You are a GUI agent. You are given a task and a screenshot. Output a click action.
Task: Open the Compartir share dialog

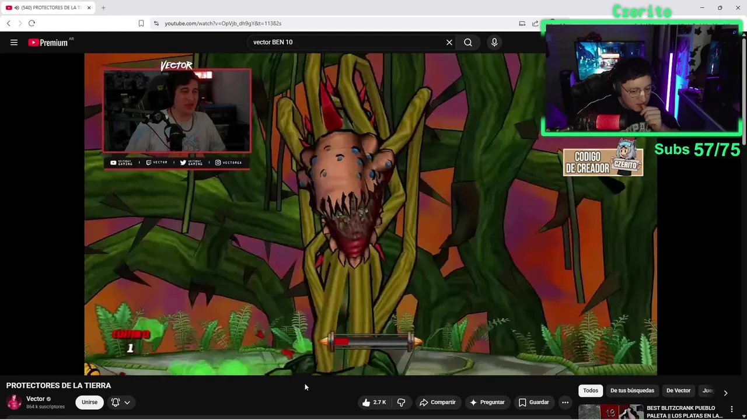pyautogui.click(x=438, y=402)
